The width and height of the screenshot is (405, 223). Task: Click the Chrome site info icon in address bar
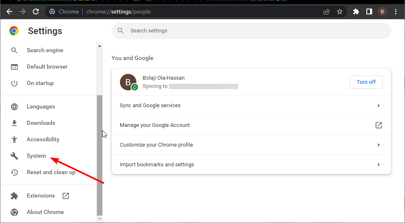[52, 11]
